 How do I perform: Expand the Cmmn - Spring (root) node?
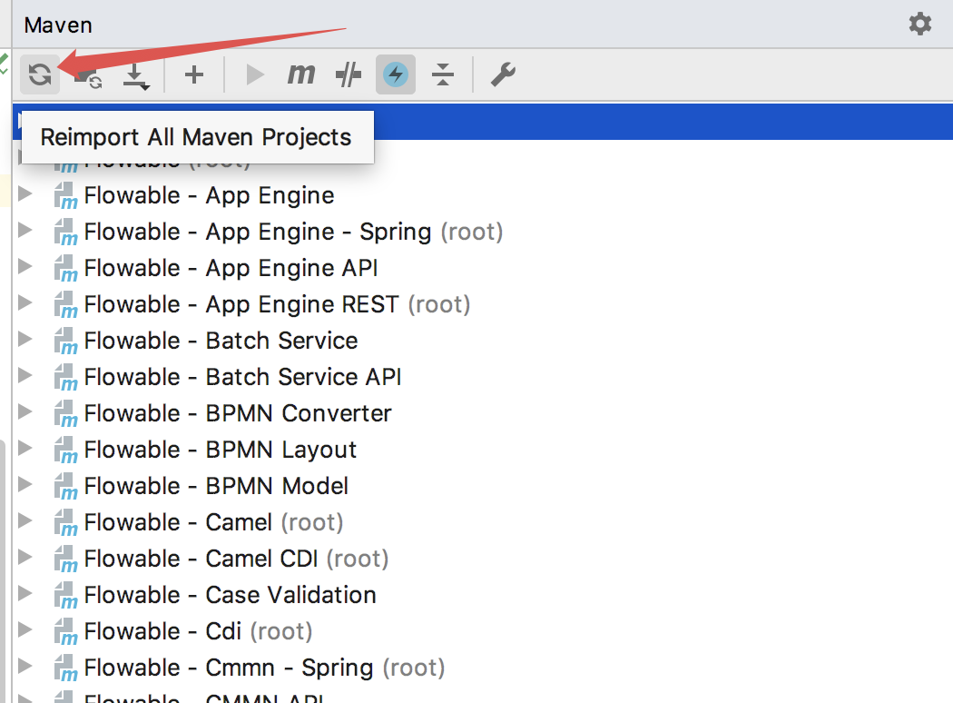pos(25,667)
